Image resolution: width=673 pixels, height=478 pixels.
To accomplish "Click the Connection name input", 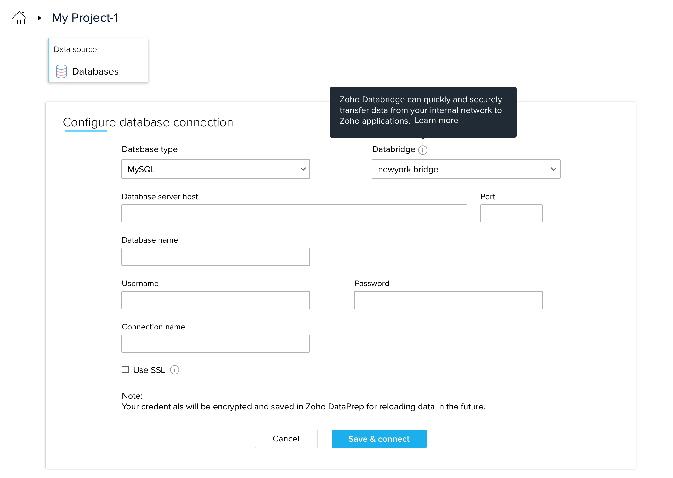I will [215, 344].
